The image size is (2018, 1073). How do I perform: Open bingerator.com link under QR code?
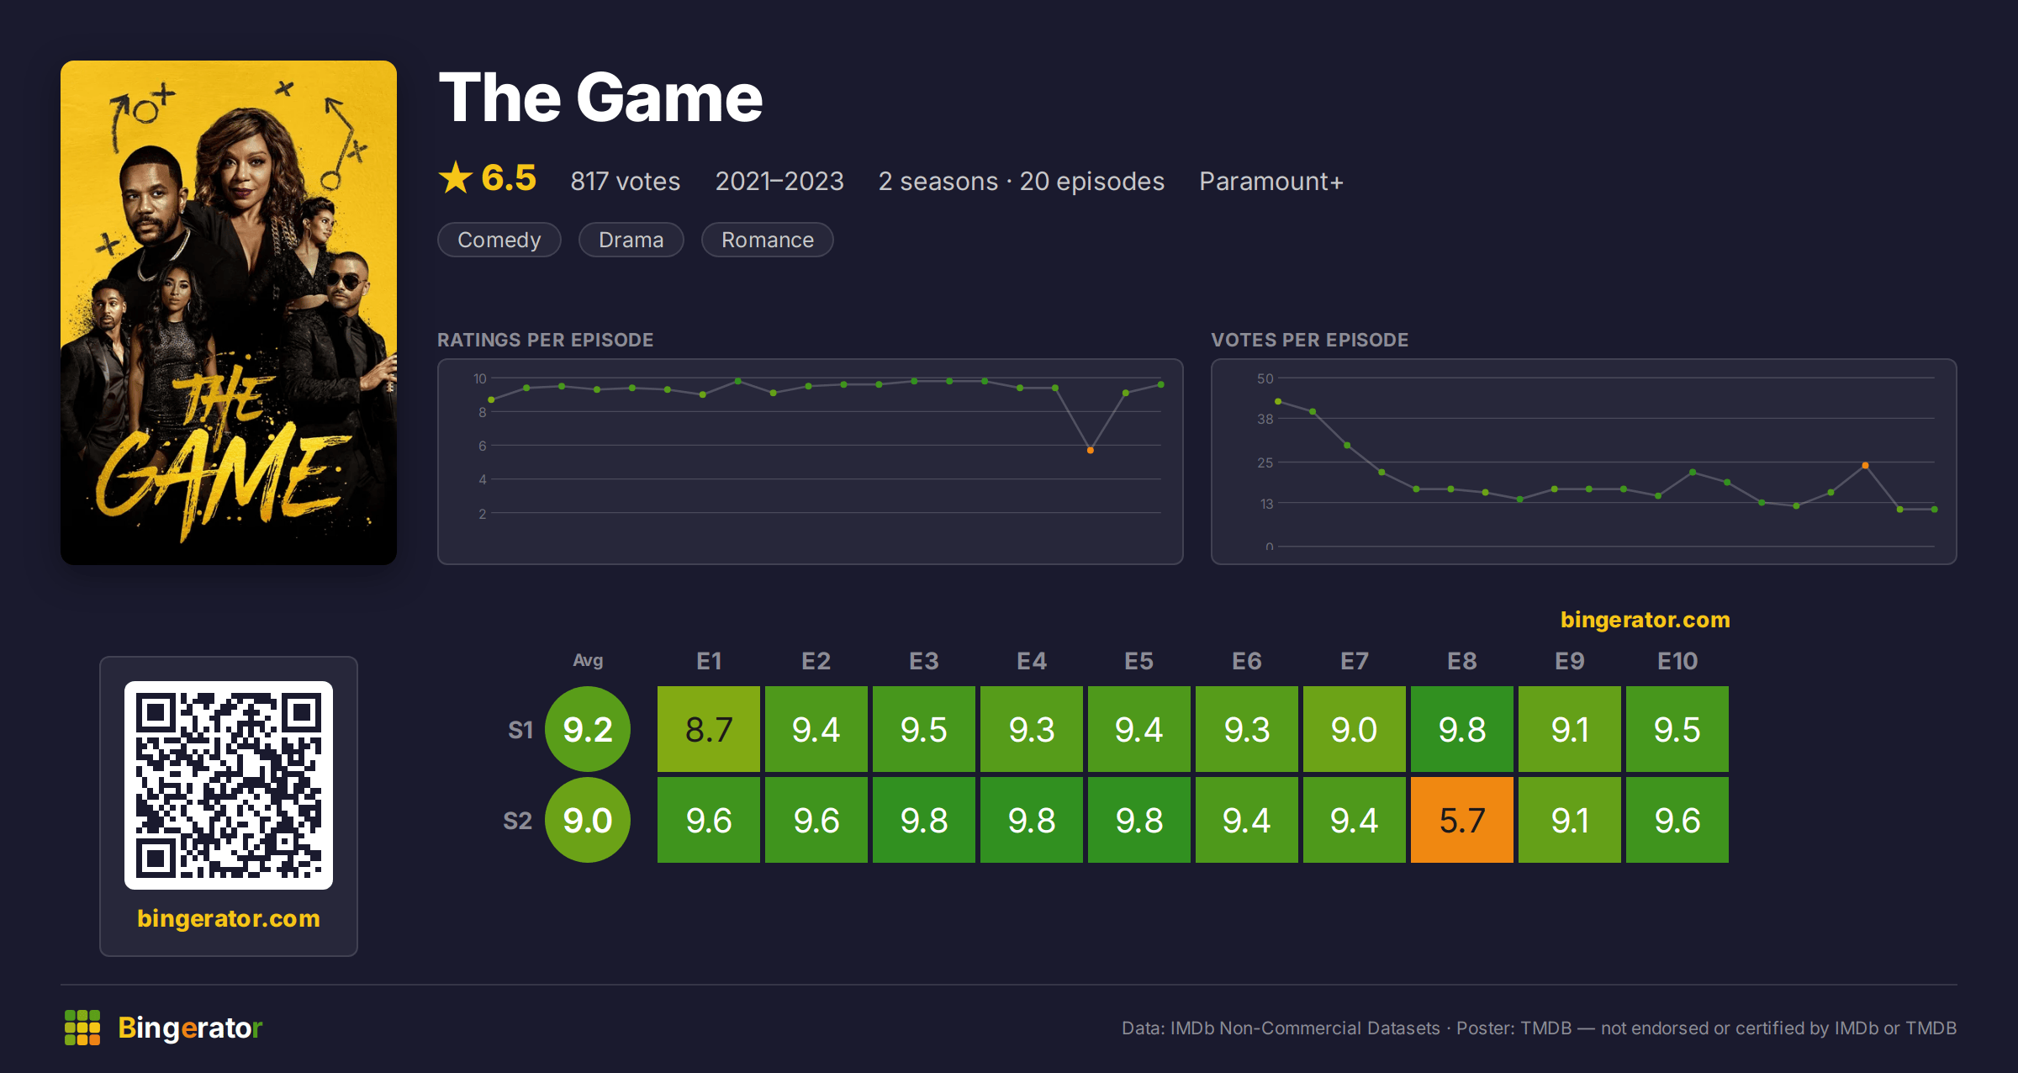point(229,918)
